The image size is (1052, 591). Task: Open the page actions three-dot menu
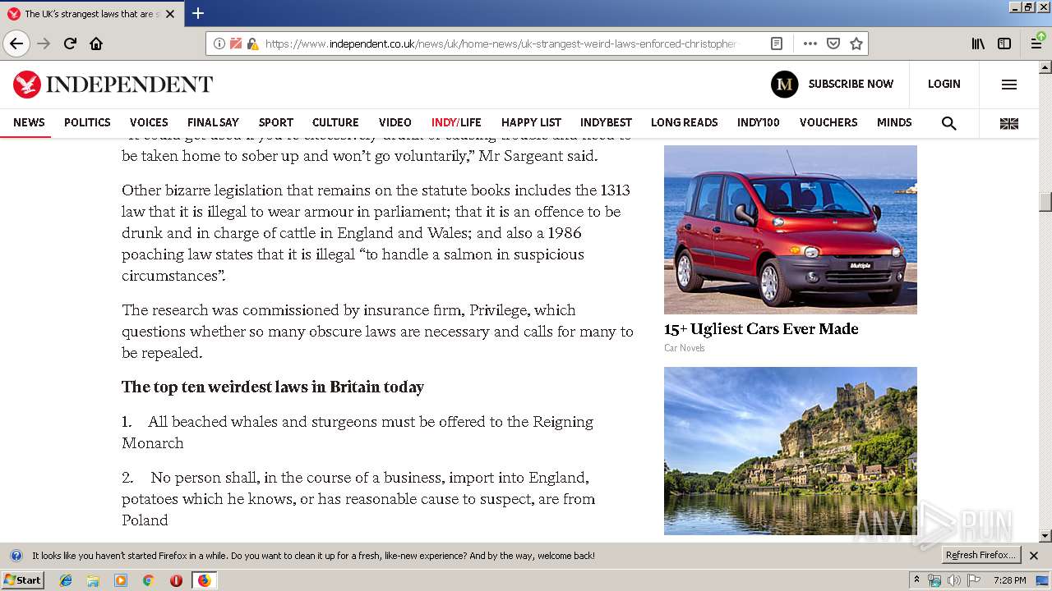(810, 44)
